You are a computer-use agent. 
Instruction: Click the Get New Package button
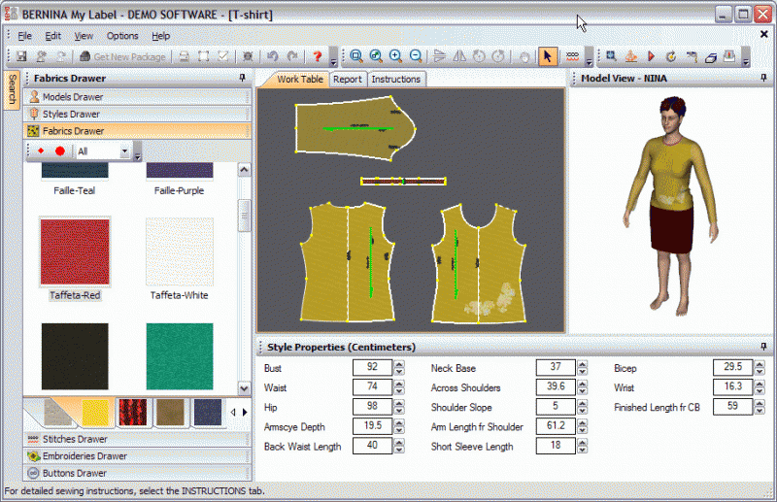pos(122,56)
